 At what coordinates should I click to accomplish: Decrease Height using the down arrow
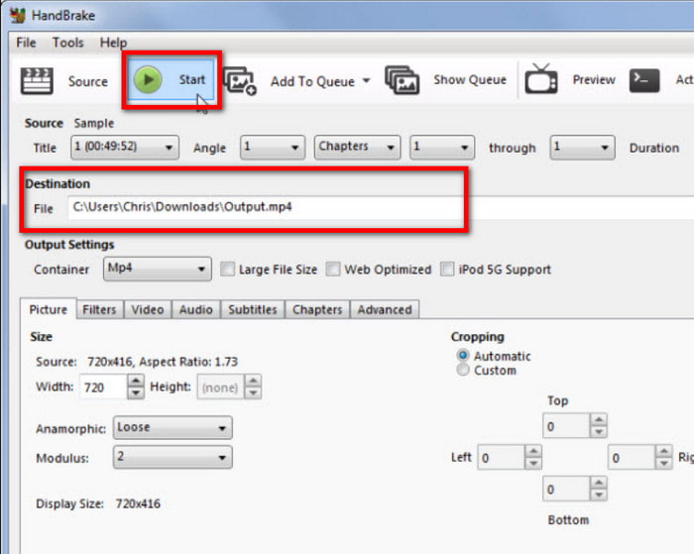coord(253,392)
